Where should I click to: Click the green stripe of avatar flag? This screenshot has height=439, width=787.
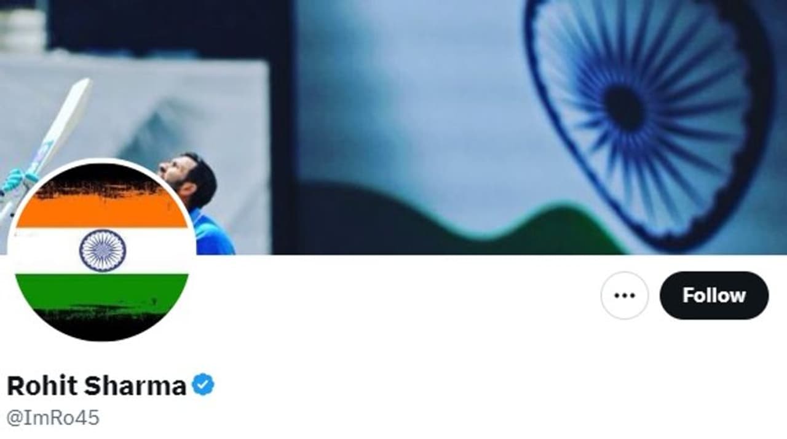click(101, 290)
